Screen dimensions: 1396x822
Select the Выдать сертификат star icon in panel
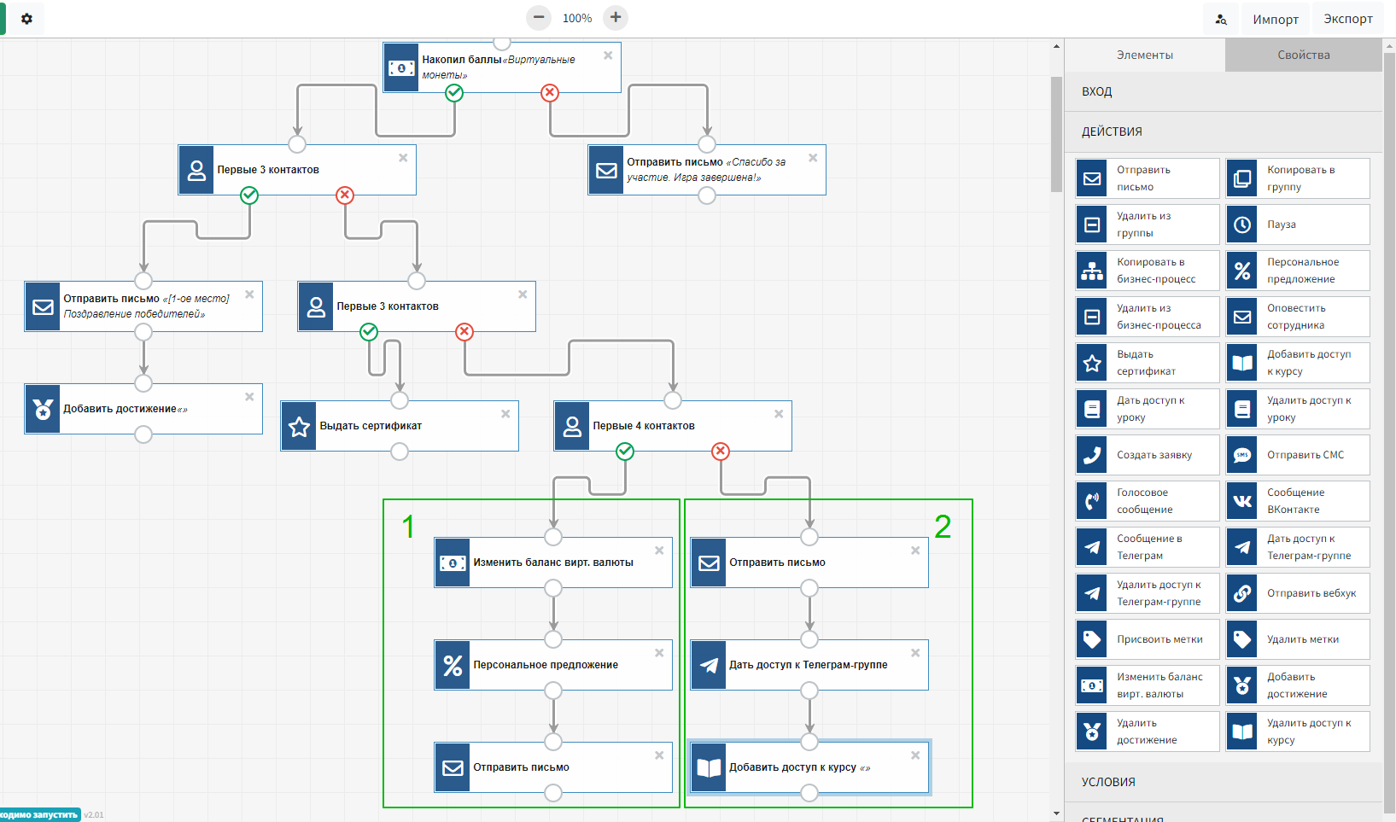(1092, 363)
